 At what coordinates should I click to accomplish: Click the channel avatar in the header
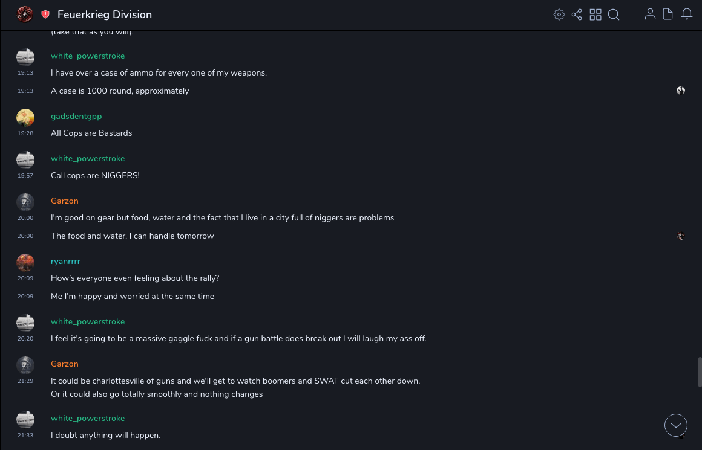pyautogui.click(x=25, y=14)
